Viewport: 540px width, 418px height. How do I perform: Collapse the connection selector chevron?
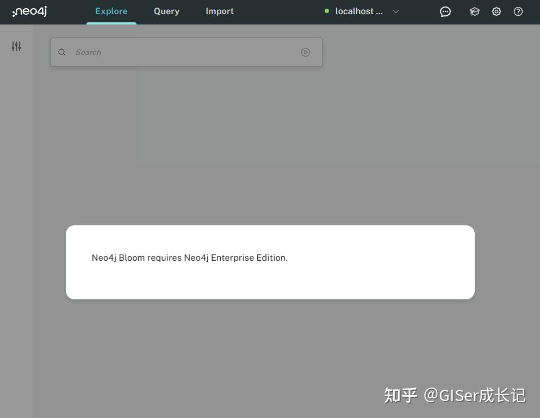coord(396,11)
